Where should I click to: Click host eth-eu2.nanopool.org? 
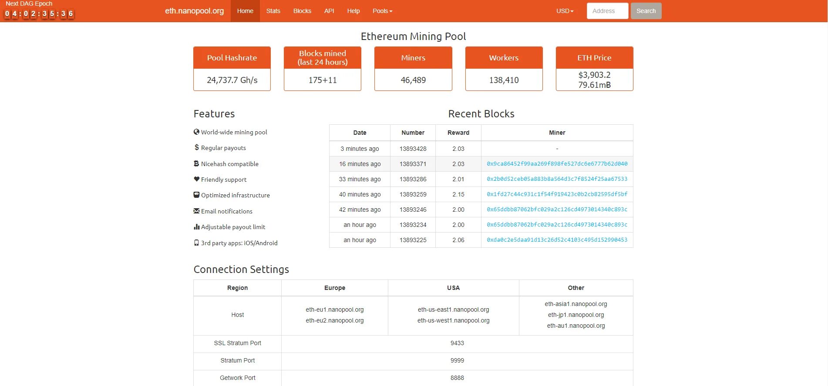coord(334,320)
